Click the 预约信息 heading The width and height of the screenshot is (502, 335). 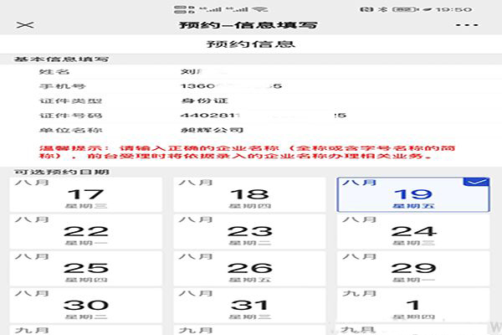(250, 44)
